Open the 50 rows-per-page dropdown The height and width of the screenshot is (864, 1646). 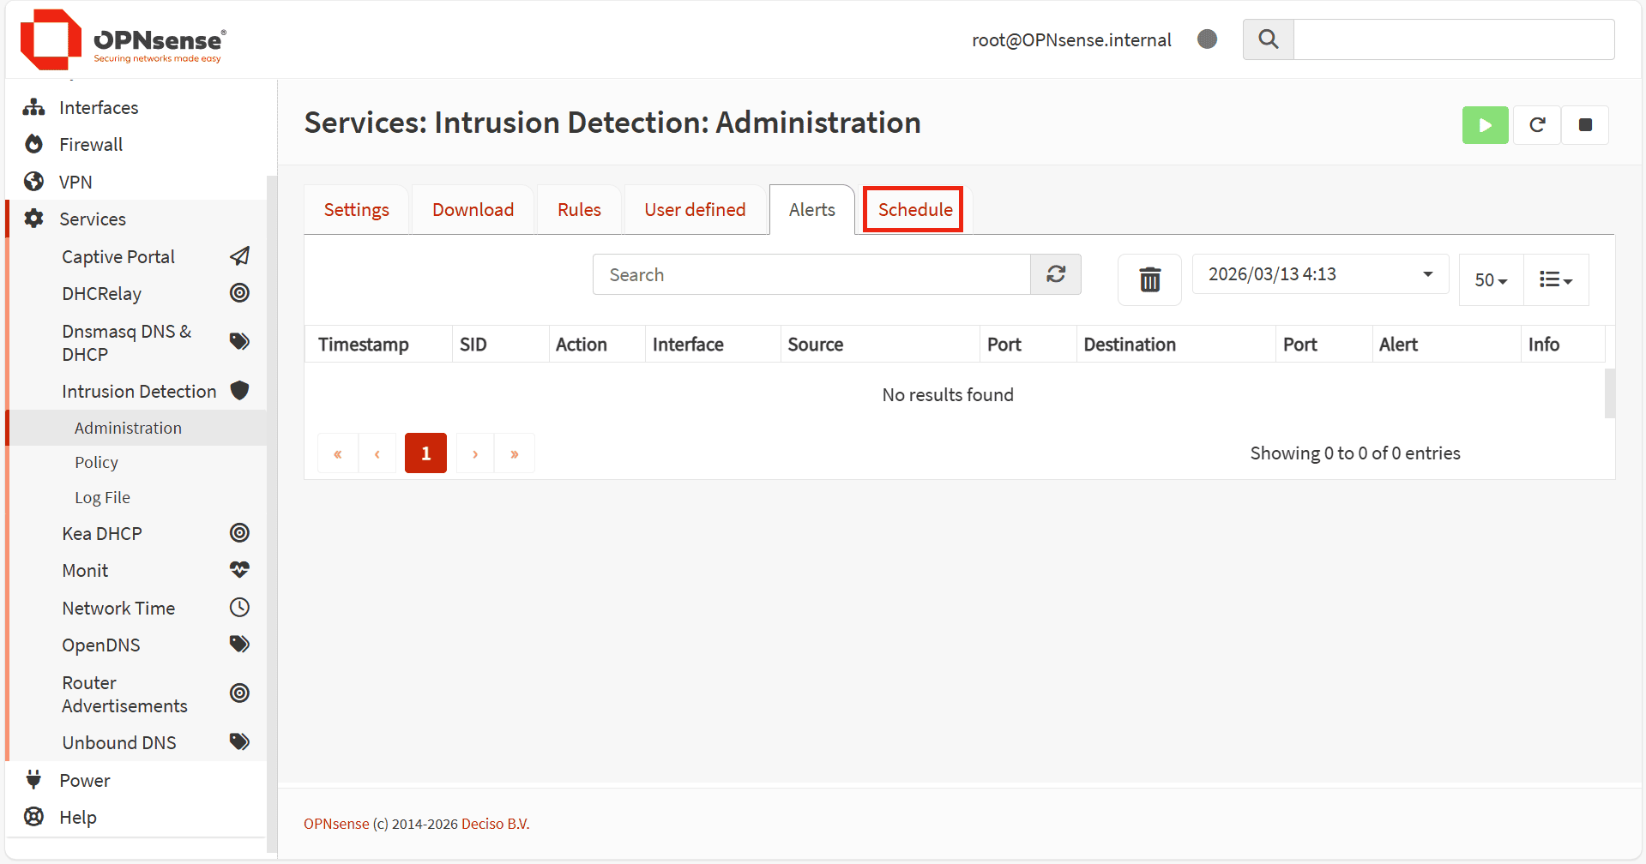pos(1490,280)
